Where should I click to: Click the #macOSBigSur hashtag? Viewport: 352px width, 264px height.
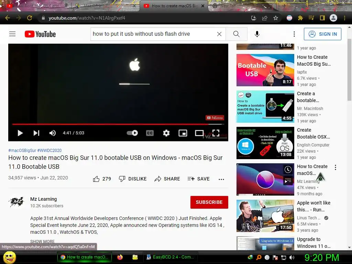pyautogui.click(x=22, y=151)
